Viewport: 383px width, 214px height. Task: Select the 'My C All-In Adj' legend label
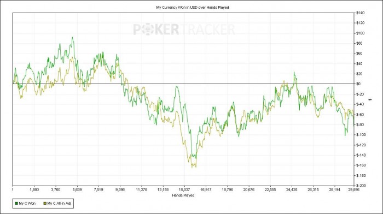59,203
